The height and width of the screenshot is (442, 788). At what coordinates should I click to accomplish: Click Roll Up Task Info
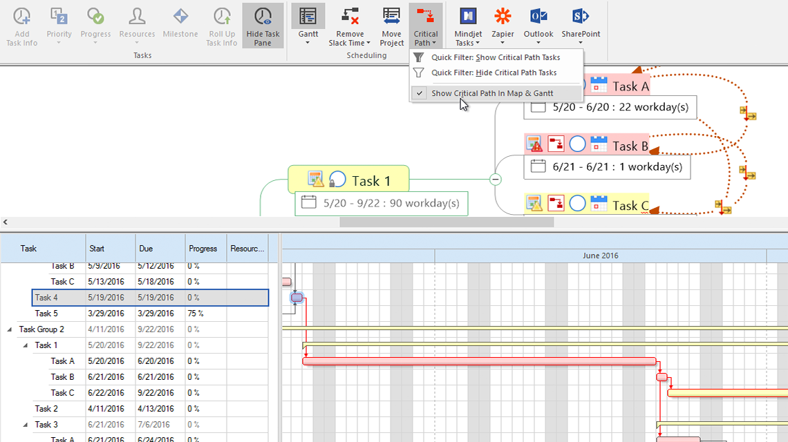coord(222,25)
